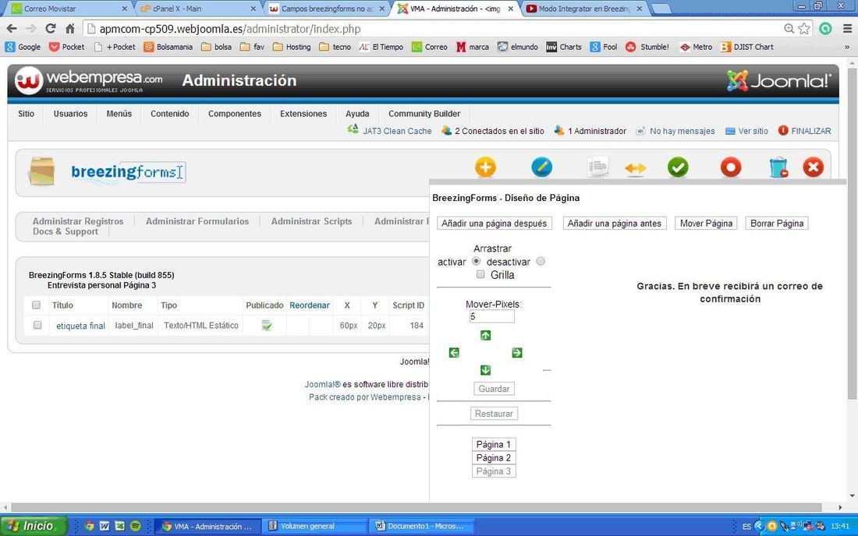Switch to the cPanel X - Main tab
Image resolution: width=858 pixels, height=536 pixels.
pyautogui.click(x=197, y=9)
